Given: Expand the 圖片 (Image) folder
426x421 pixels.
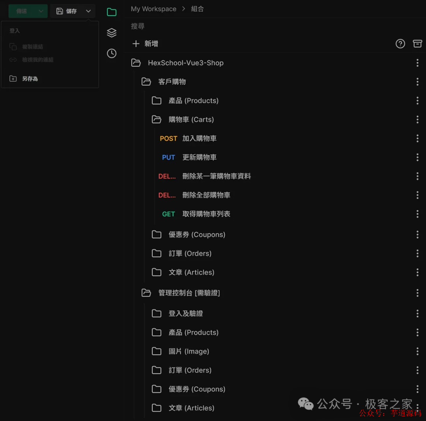Looking at the screenshot, I should coord(157,351).
